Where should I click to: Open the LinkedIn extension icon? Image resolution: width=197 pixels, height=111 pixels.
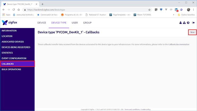(x=176, y=10)
